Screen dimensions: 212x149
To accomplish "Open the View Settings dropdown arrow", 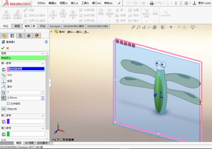I will [x=196, y=27].
